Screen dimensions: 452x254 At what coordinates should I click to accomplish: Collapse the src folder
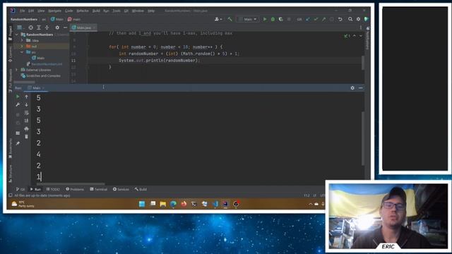coord(22,52)
